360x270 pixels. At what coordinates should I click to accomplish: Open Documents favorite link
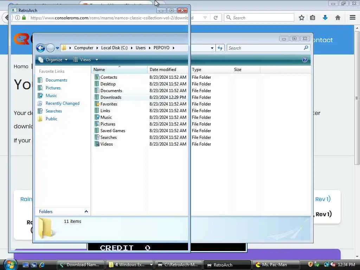click(x=56, y=80)
